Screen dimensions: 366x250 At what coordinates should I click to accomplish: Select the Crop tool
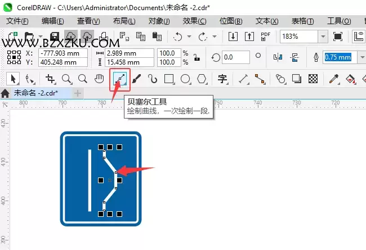(x=50, y=79)
